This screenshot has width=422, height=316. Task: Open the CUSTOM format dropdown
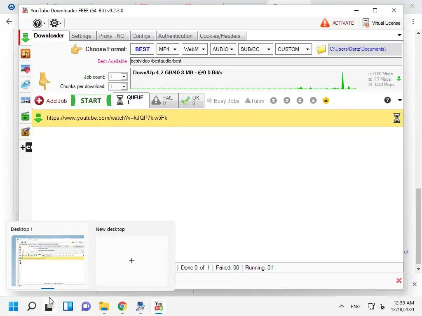click(x=293, y=49)
